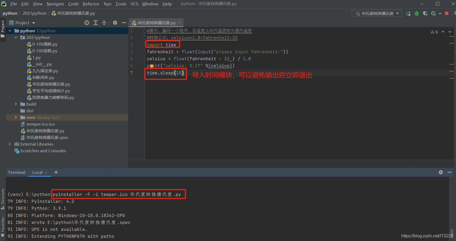Open the Run menu
Image resolution: width=456 pixels, height=241 pixels.
[108, 4]
